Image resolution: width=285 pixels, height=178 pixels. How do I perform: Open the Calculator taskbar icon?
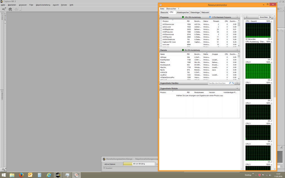tap(40, 175)
